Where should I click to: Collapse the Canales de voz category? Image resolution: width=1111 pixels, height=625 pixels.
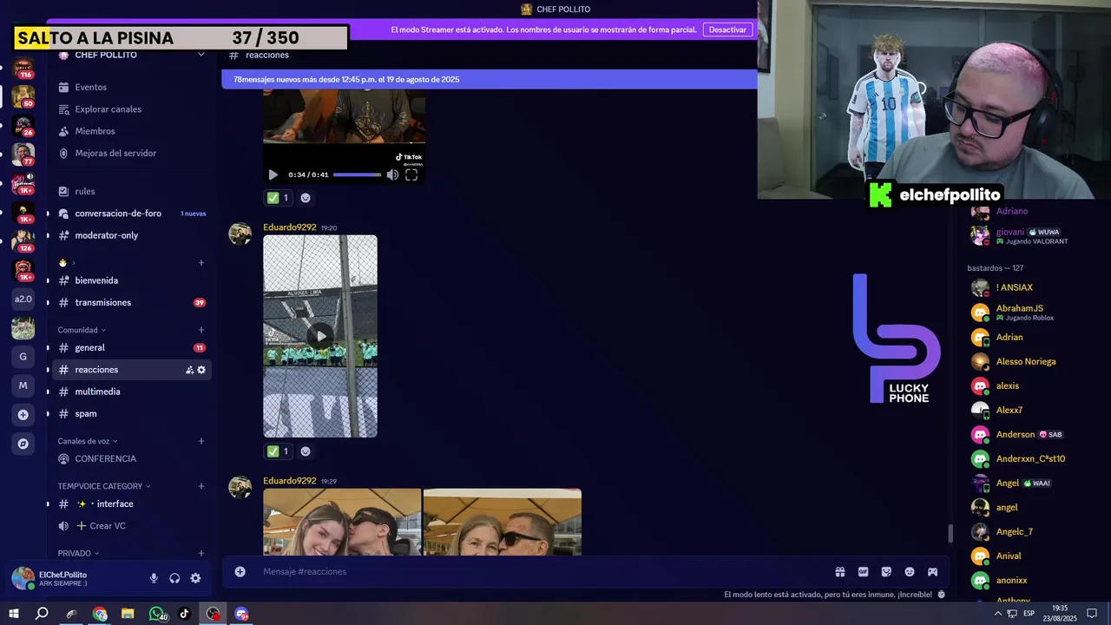pyautogui.click(x=88, y=441)
